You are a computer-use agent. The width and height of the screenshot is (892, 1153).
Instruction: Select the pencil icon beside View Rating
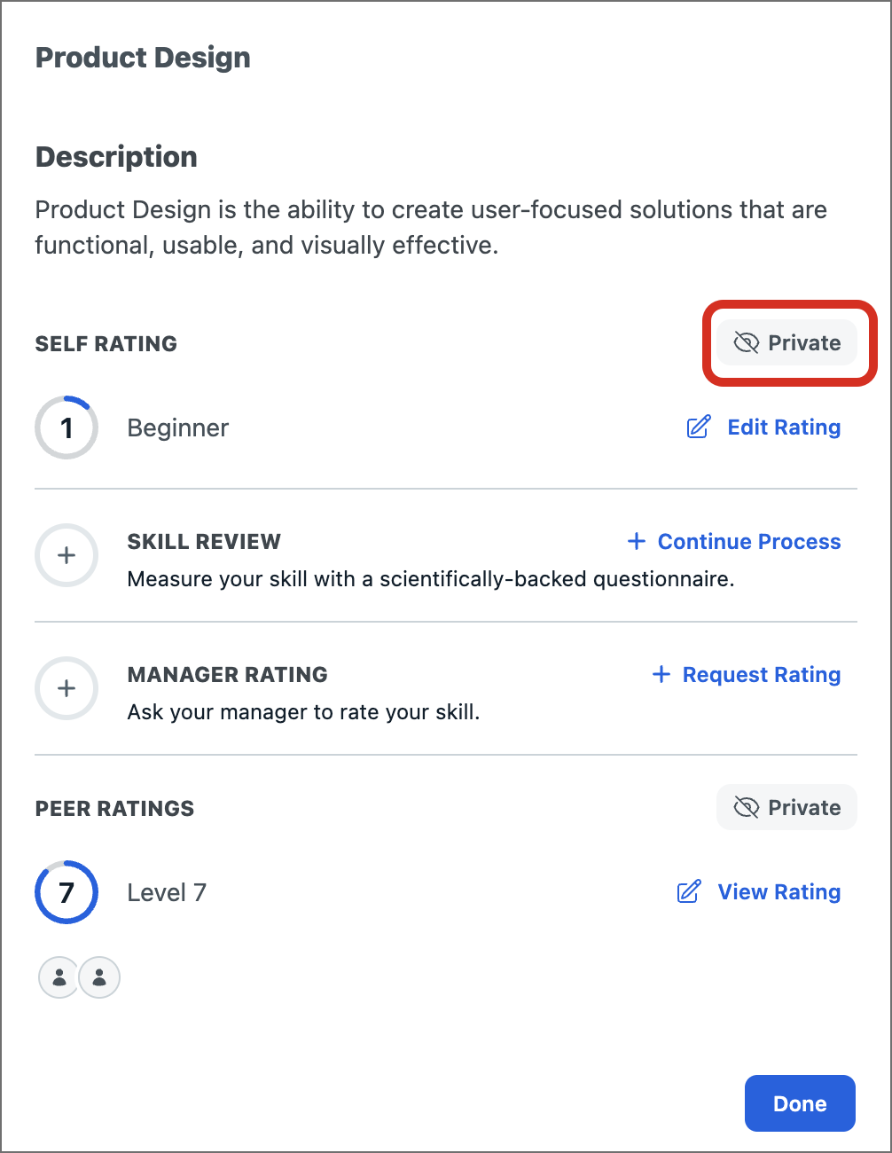pos(687,891)
